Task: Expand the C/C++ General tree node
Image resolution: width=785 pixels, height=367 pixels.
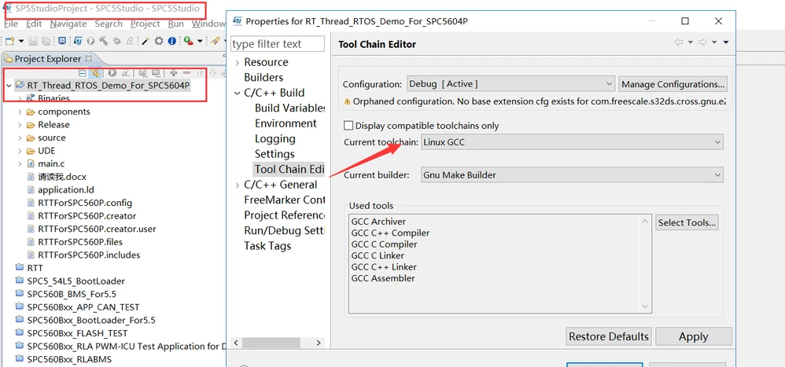Action: point(238,185)
